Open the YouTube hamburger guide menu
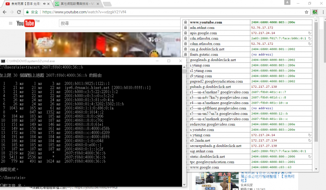 point(10,23)
